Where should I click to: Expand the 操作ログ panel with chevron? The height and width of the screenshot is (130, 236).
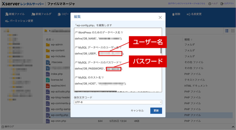[x=233, y=127]
